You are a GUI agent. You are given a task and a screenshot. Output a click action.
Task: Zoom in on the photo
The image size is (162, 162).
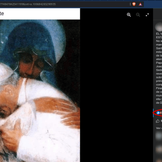129,15
